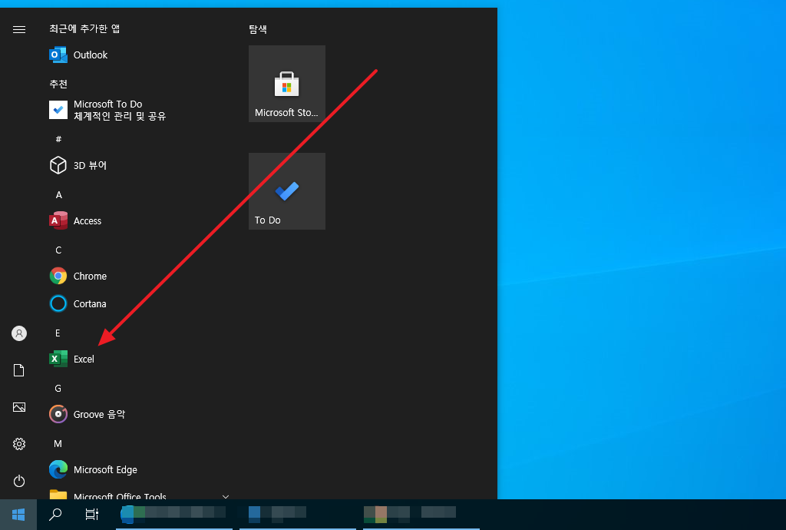
Task: Click the Windows Start button
Action: point(18,515)
